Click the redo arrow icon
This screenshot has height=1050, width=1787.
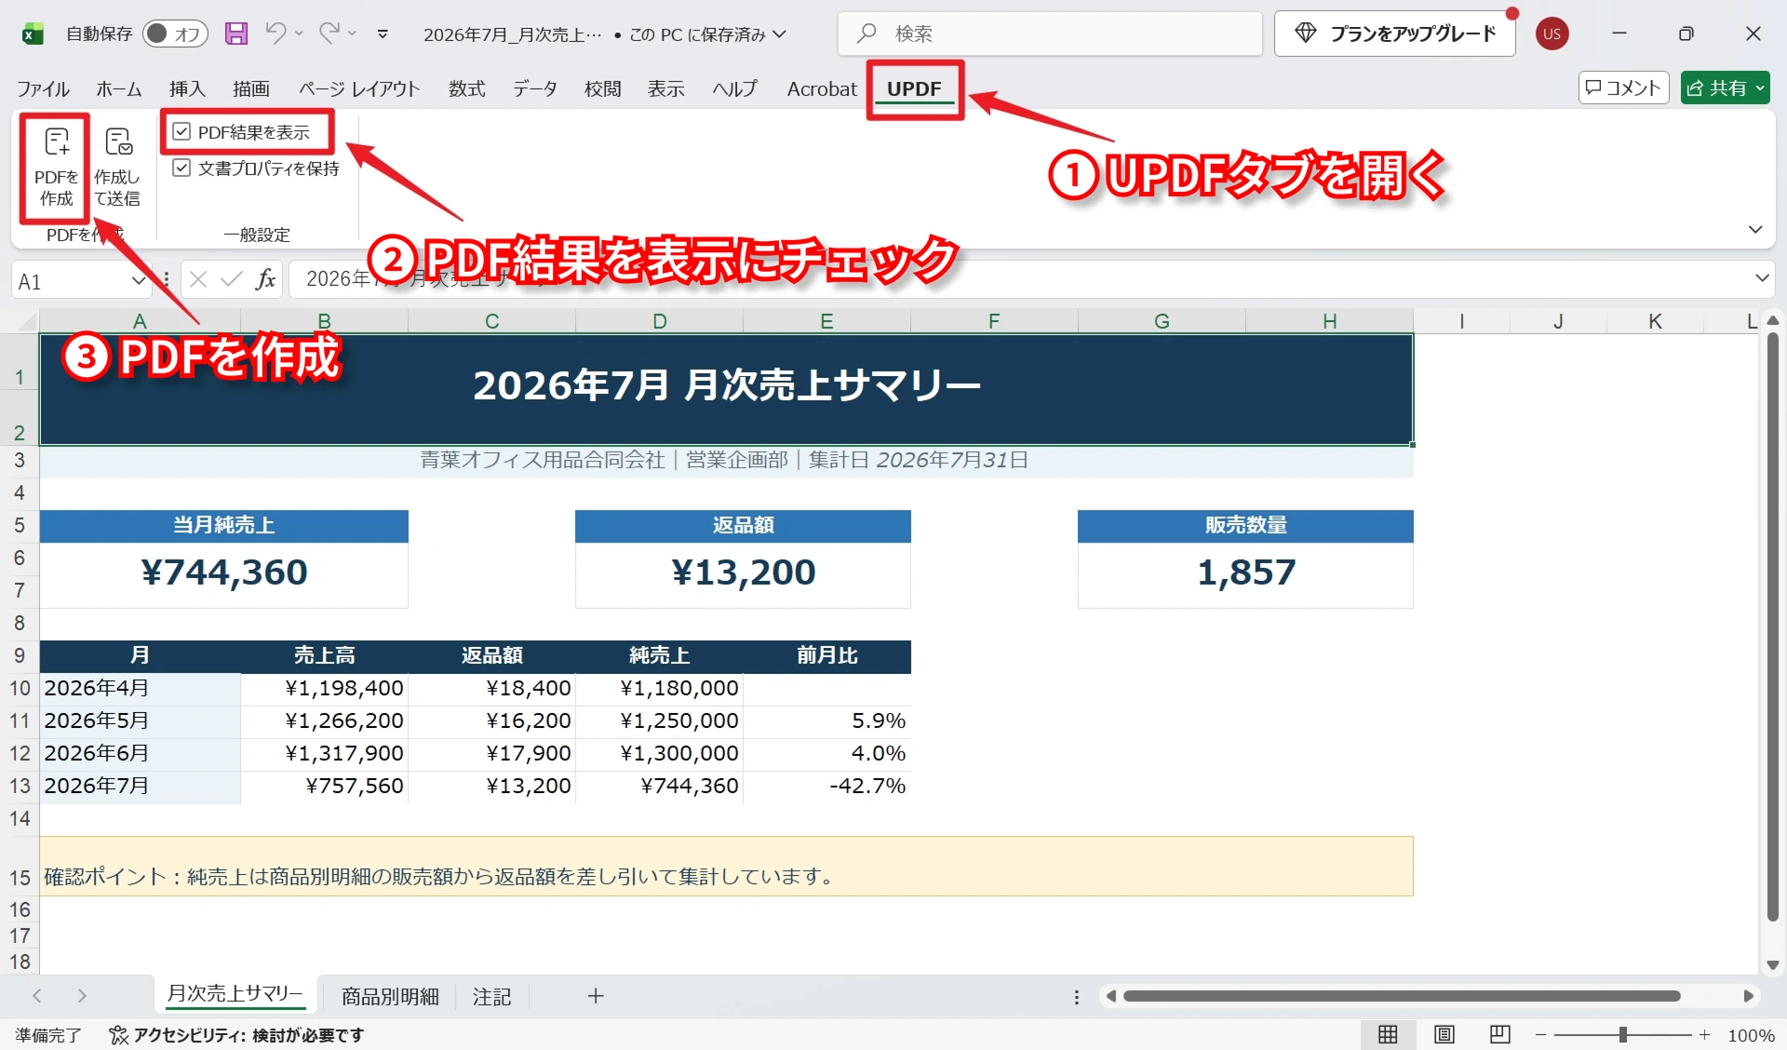[329, 34]
